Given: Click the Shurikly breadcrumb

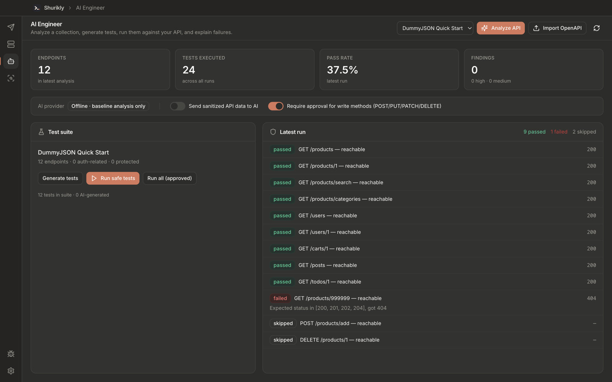Looking at the screenshot, I should pyautogui.click(x=54, y=8).
